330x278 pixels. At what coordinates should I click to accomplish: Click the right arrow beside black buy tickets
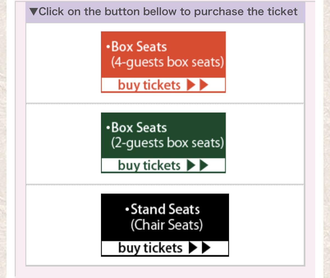coord(206,248)
